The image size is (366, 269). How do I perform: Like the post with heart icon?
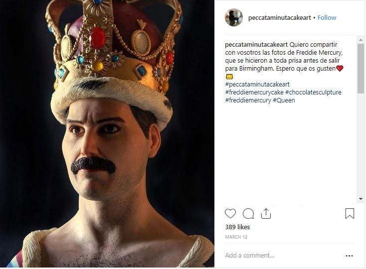point(230,213)
